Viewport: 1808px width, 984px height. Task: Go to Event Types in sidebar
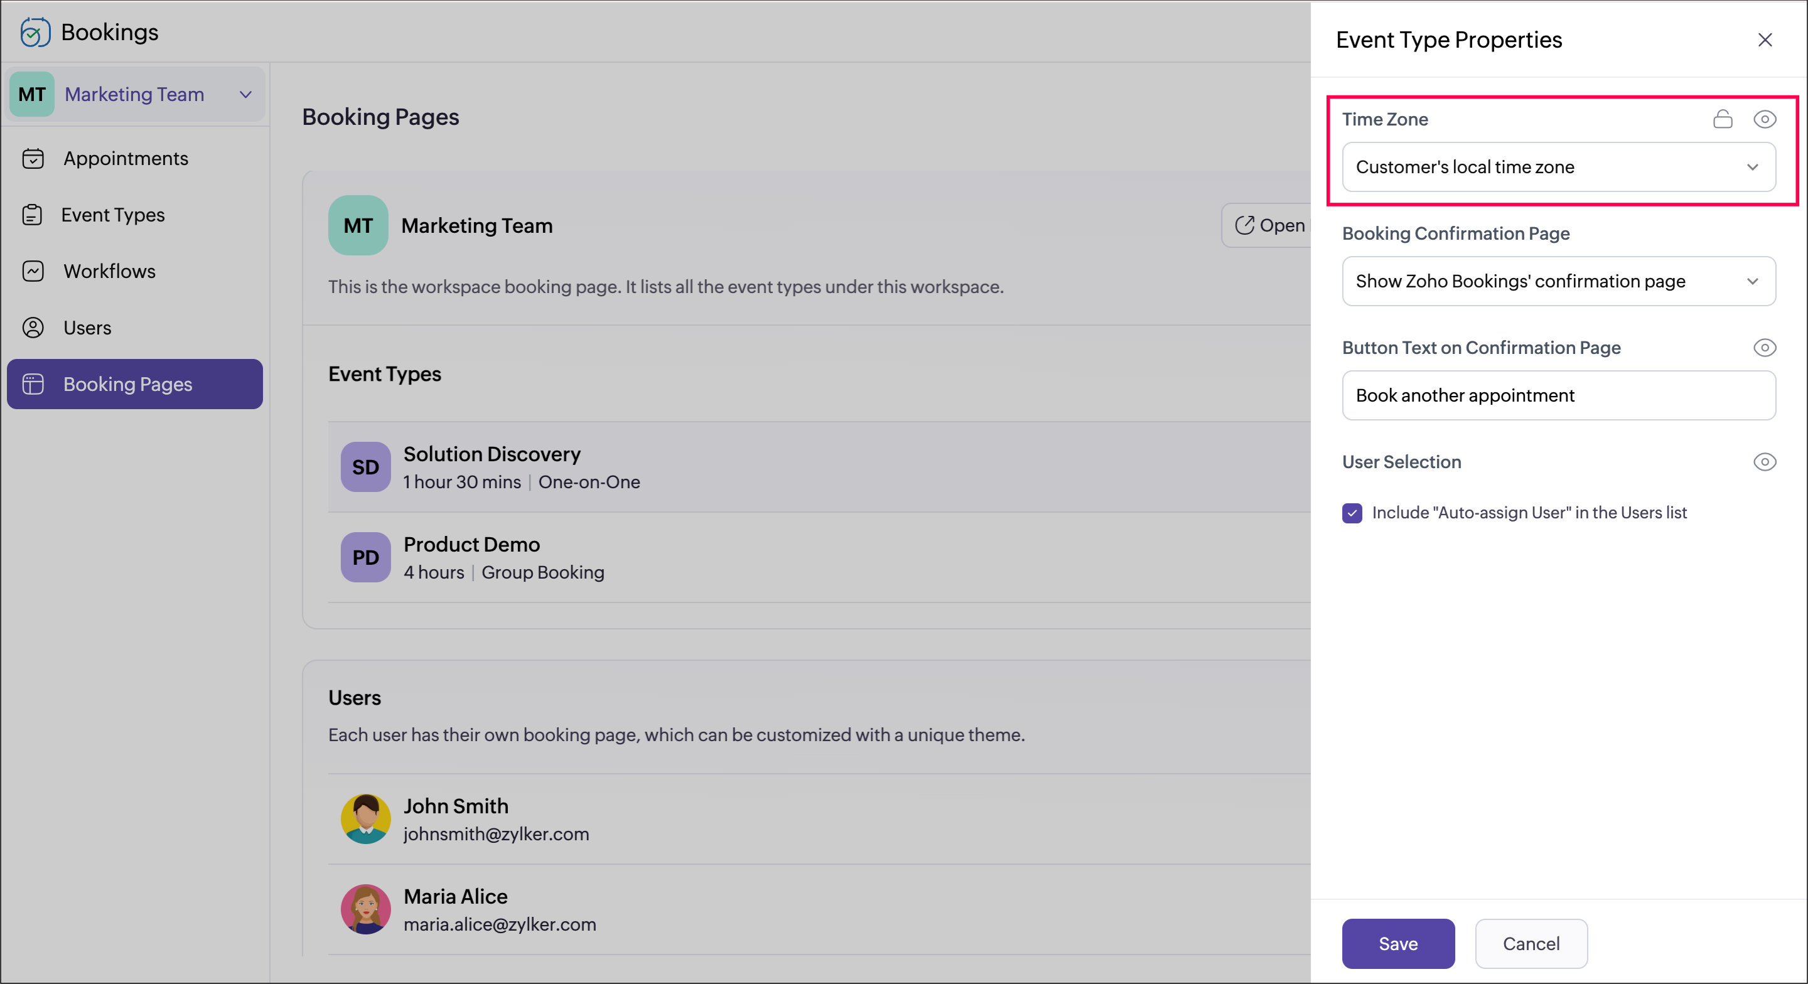click(x=112, y=215)
